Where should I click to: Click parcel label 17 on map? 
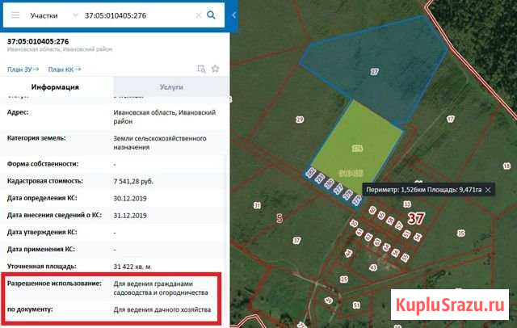coord(451,119)
